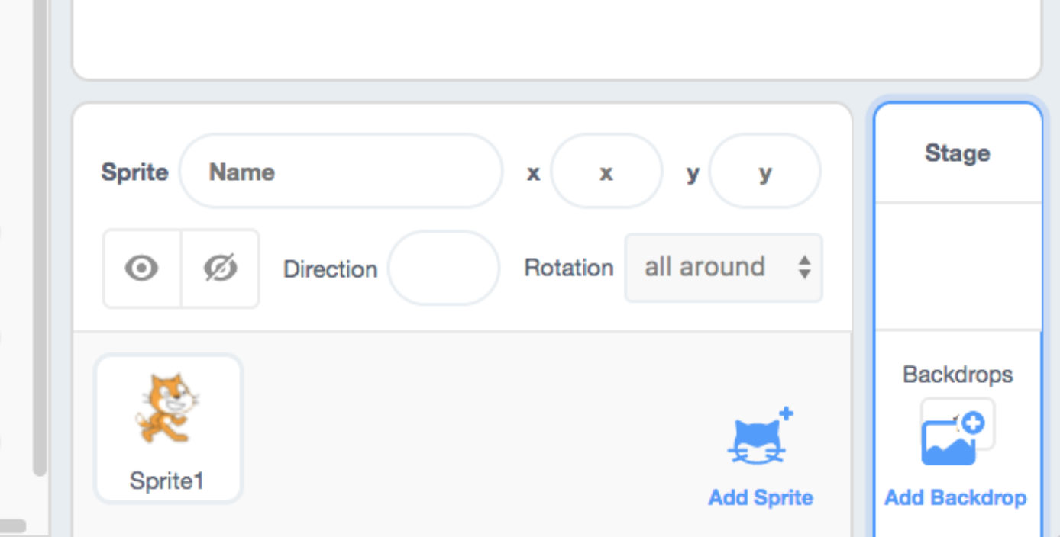Show the sprite with the visibility toggle

(x=142, y=268)
